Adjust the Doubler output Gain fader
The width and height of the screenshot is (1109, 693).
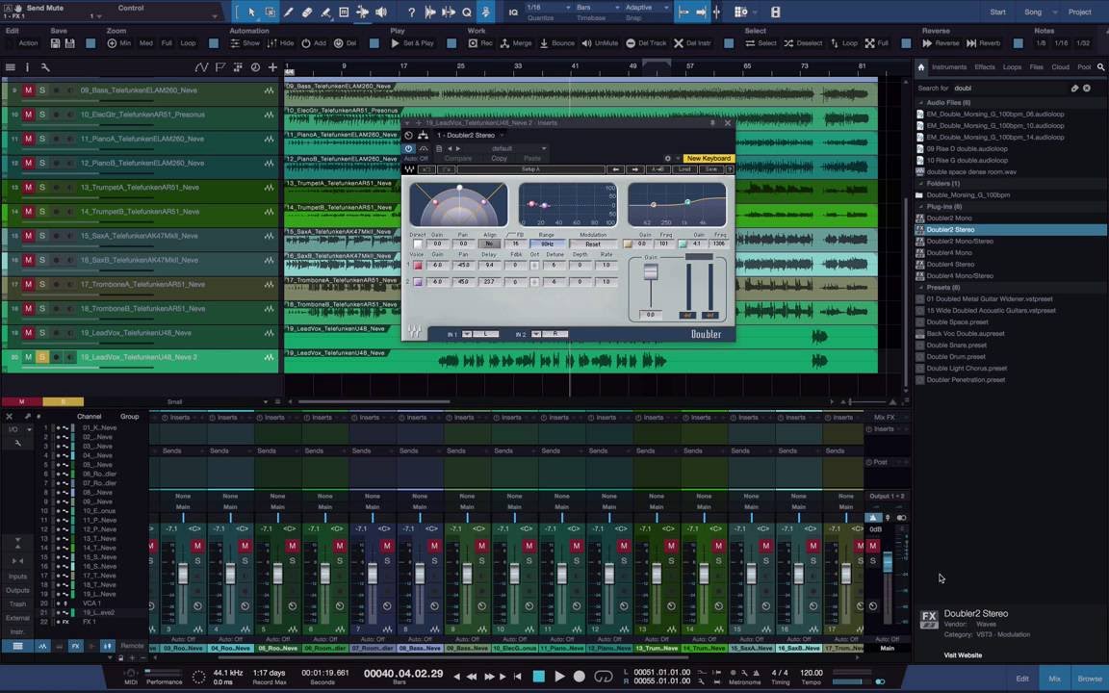point(650,273)
